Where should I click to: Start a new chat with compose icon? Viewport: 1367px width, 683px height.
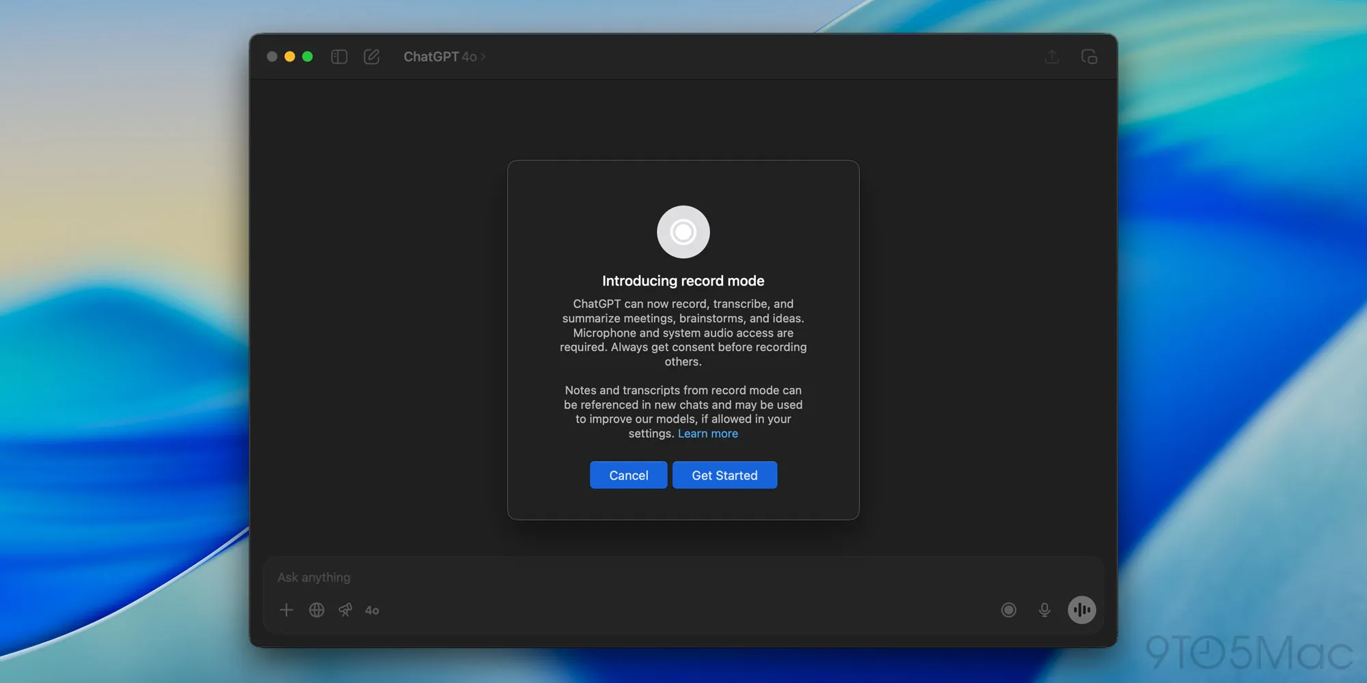coord(371,57)
